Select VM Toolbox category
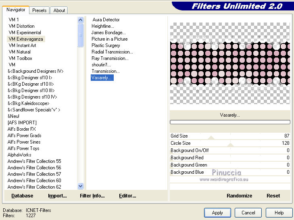Image resolution: width=294 pixels, height=220 pixels. (x=21, y=58)
